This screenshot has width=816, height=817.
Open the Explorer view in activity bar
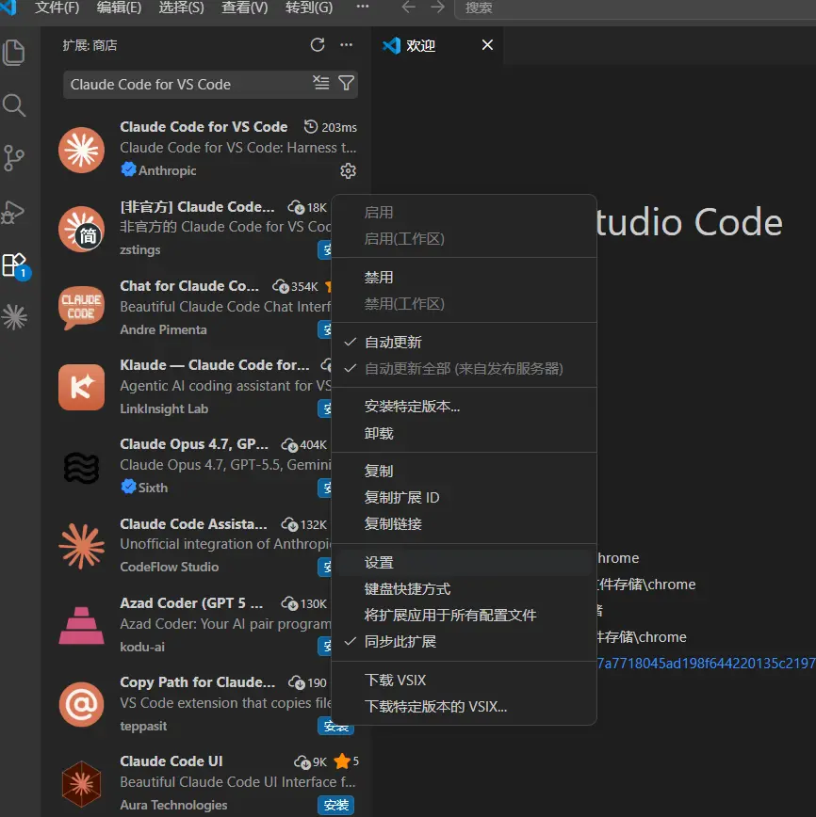[13, 53]
